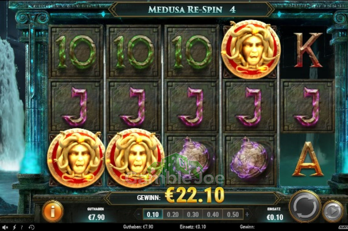Open the game history clock icon
The image size is (348, 231).
coord(32,227)
